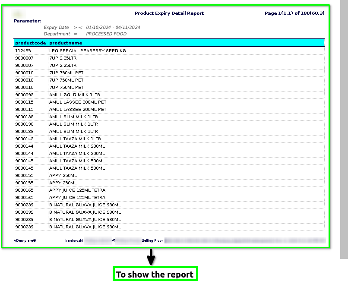
Task: Select product code 112455
Action: pyautogui.click(x=23, y=51)
